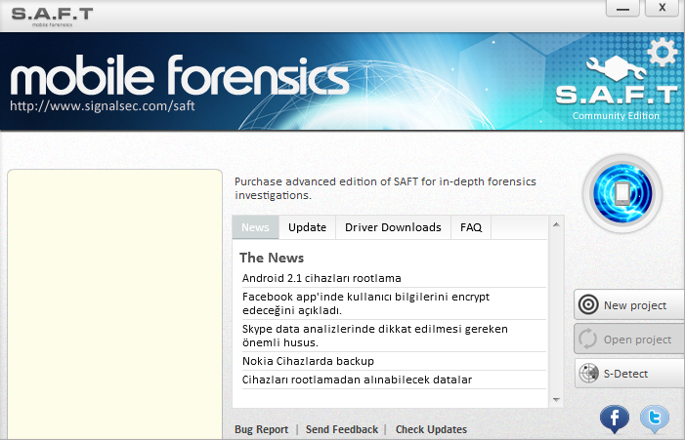Screen dimensions: 685x440
Task: Switch to the News tab
Action: click(x=255, y=227)
